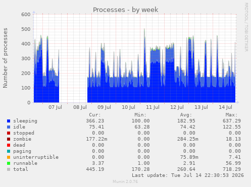This screenshot has width=251, height=187.
Task: Click runnable average value 2.91
Action: click(189, 163)
